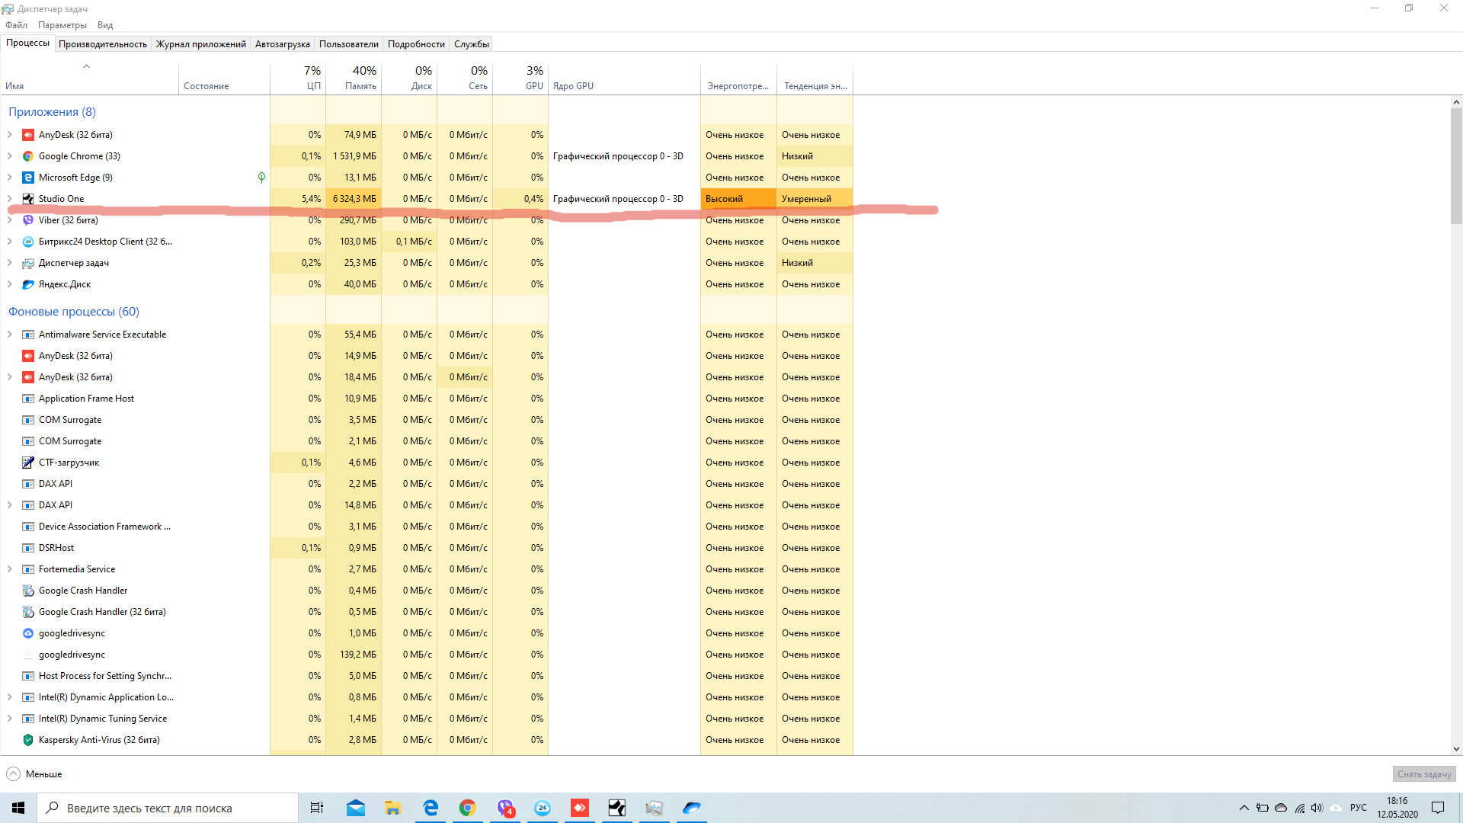The height and width of the screenshot is (823, 1463).
Task: Click the vertical scrollbar down arrow
Action: (x=1456, y=749)
